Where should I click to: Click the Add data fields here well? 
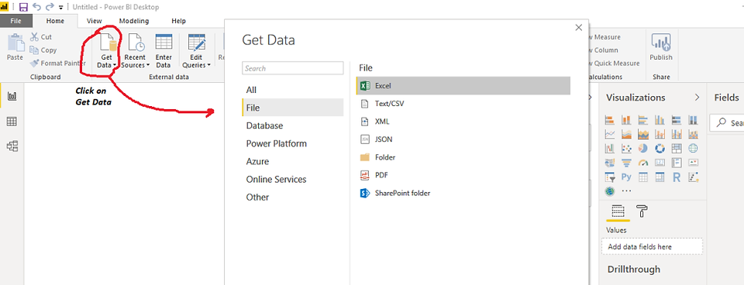[x=652, y=246]
